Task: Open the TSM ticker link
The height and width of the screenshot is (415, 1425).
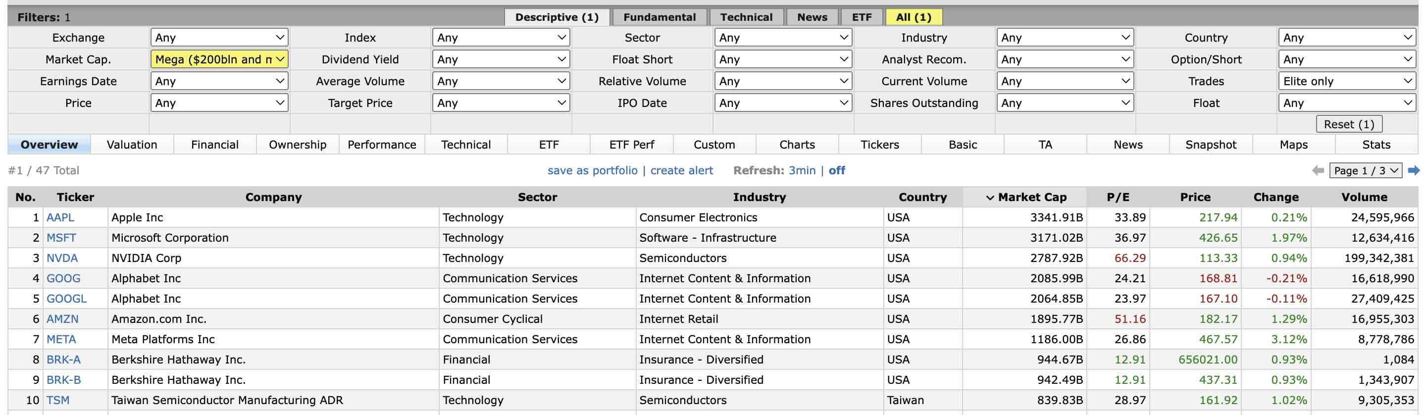Action: (x=58, y=400)
